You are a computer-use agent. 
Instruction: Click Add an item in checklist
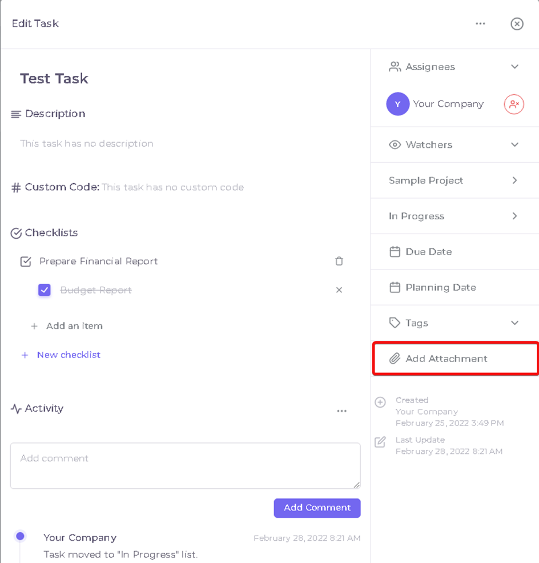(74, 325)
